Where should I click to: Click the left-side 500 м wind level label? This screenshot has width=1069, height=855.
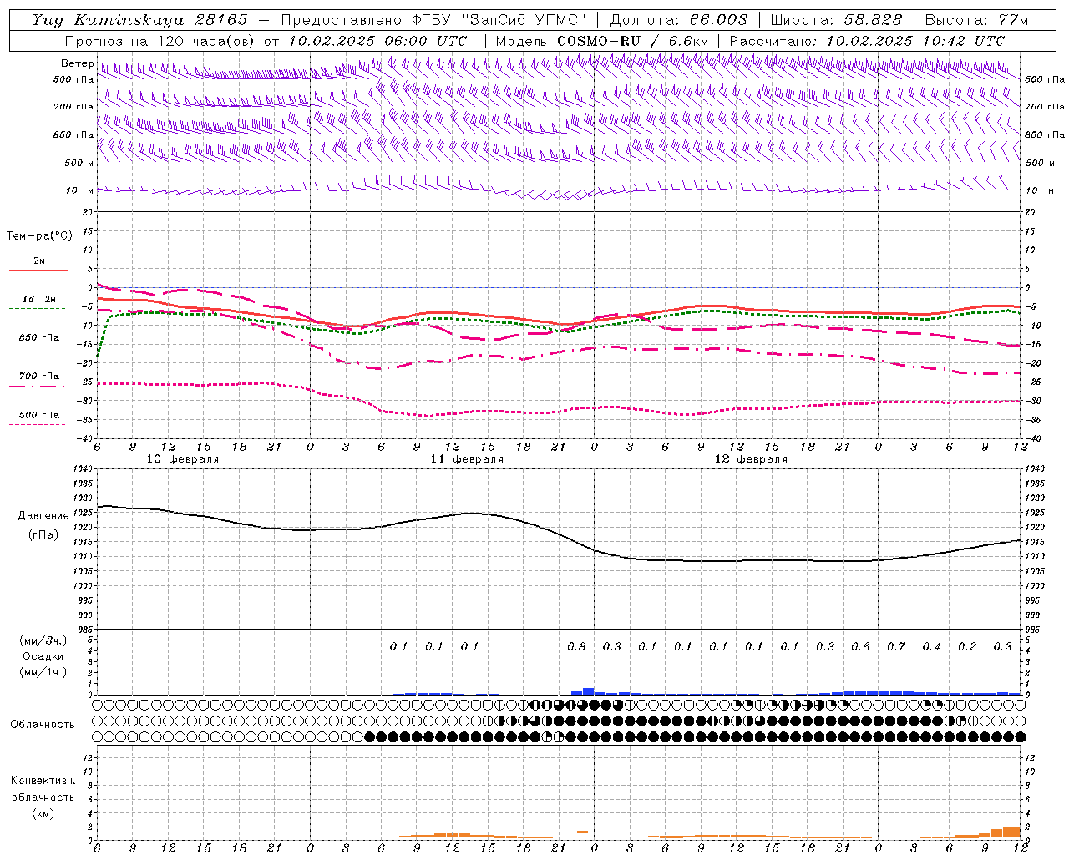click(x=79, y=163)
